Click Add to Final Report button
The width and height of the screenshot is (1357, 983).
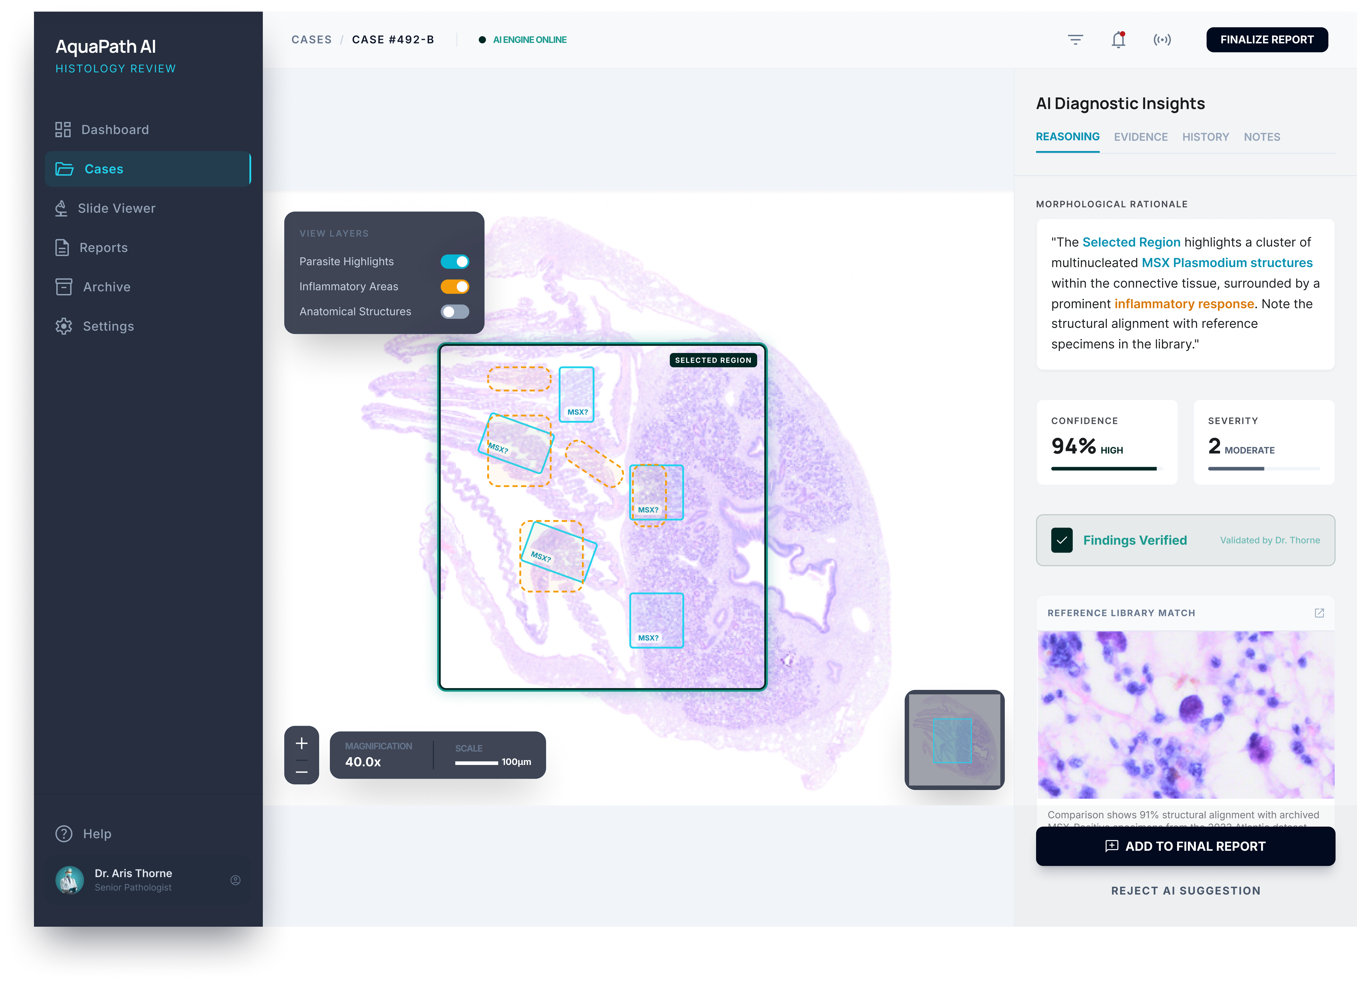coord(1185,846)
